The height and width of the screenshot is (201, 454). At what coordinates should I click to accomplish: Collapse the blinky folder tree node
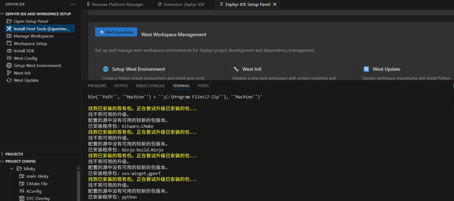[x=12, y=169]
